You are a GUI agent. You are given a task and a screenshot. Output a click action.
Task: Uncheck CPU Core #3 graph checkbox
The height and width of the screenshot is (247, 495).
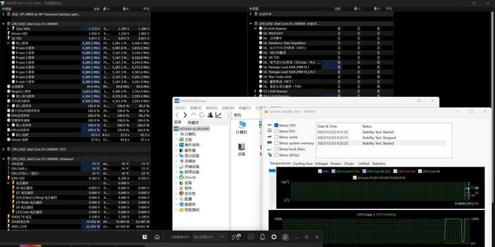click(395, 172)
